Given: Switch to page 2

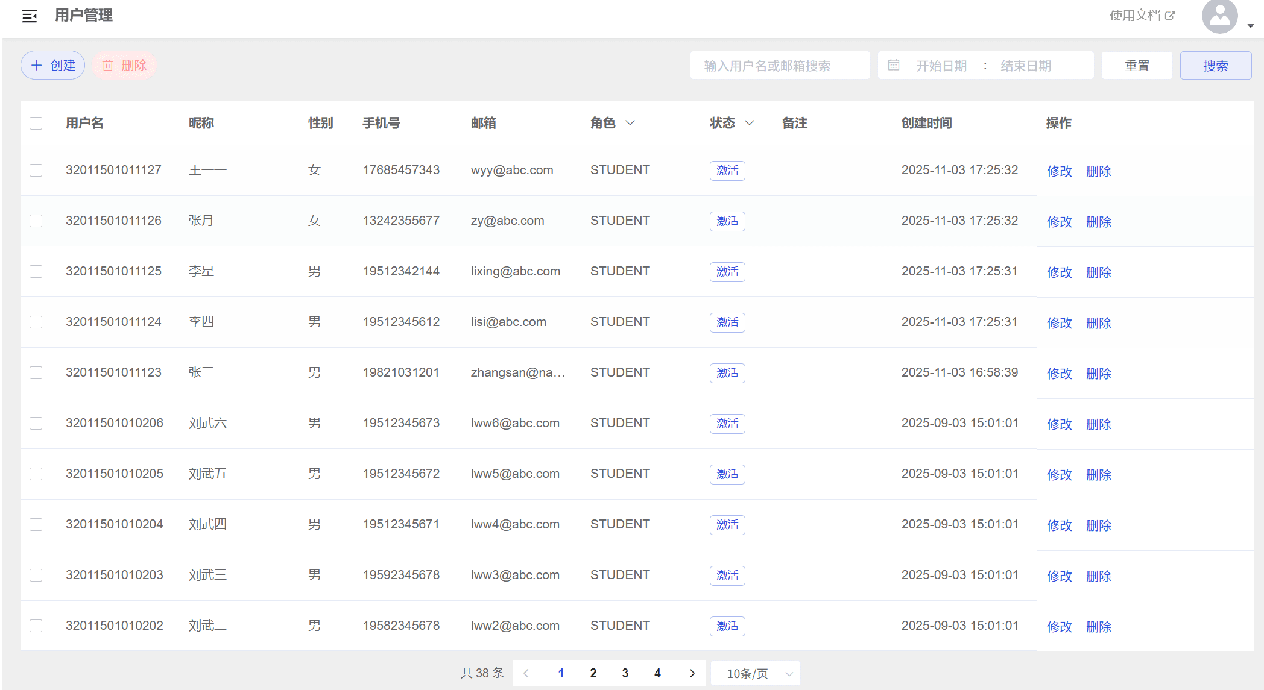Looking at the screenshot, I should pos(593,673).
